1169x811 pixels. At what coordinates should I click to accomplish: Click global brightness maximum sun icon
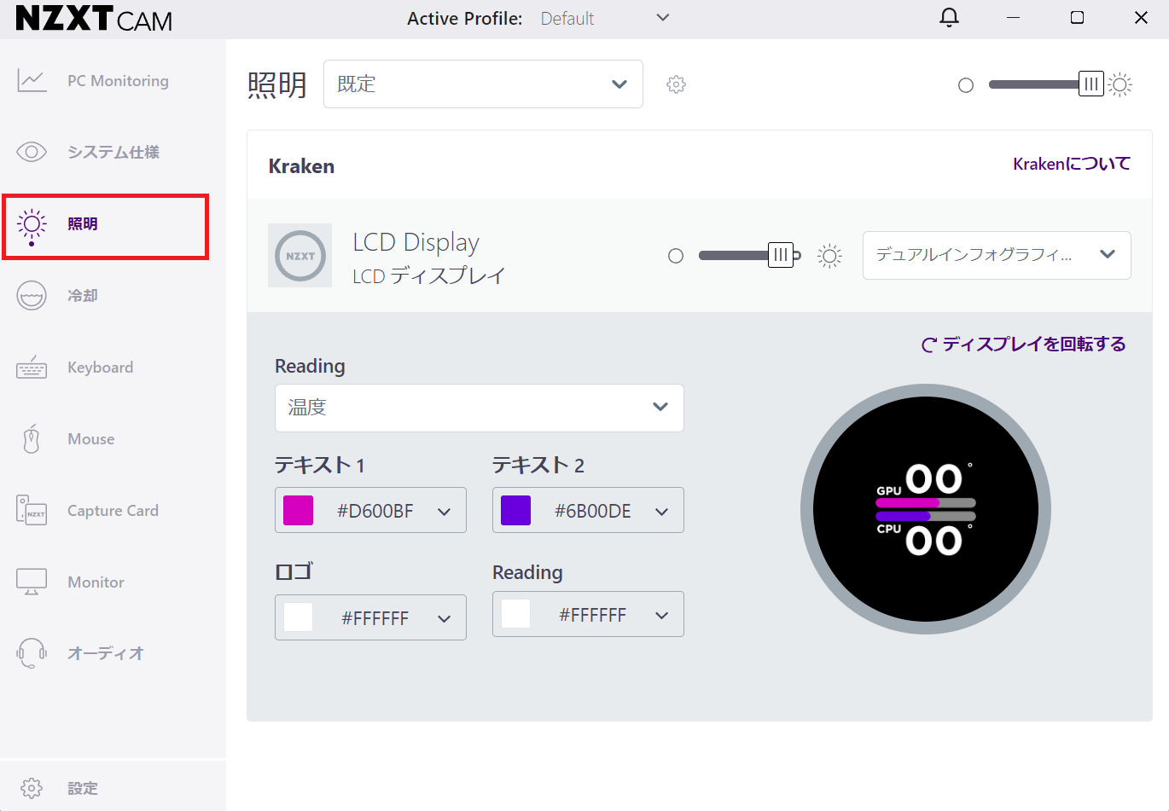pyautogui.click(x=1120, y=84)
